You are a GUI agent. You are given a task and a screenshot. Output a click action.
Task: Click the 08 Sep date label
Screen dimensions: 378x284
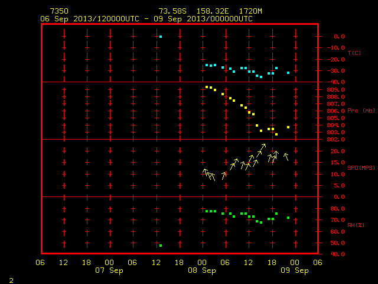pos(202,270)
